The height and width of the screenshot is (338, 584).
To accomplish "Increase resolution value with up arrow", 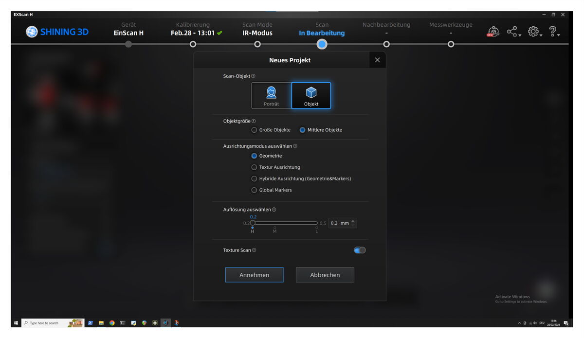I will pos(353,221).
